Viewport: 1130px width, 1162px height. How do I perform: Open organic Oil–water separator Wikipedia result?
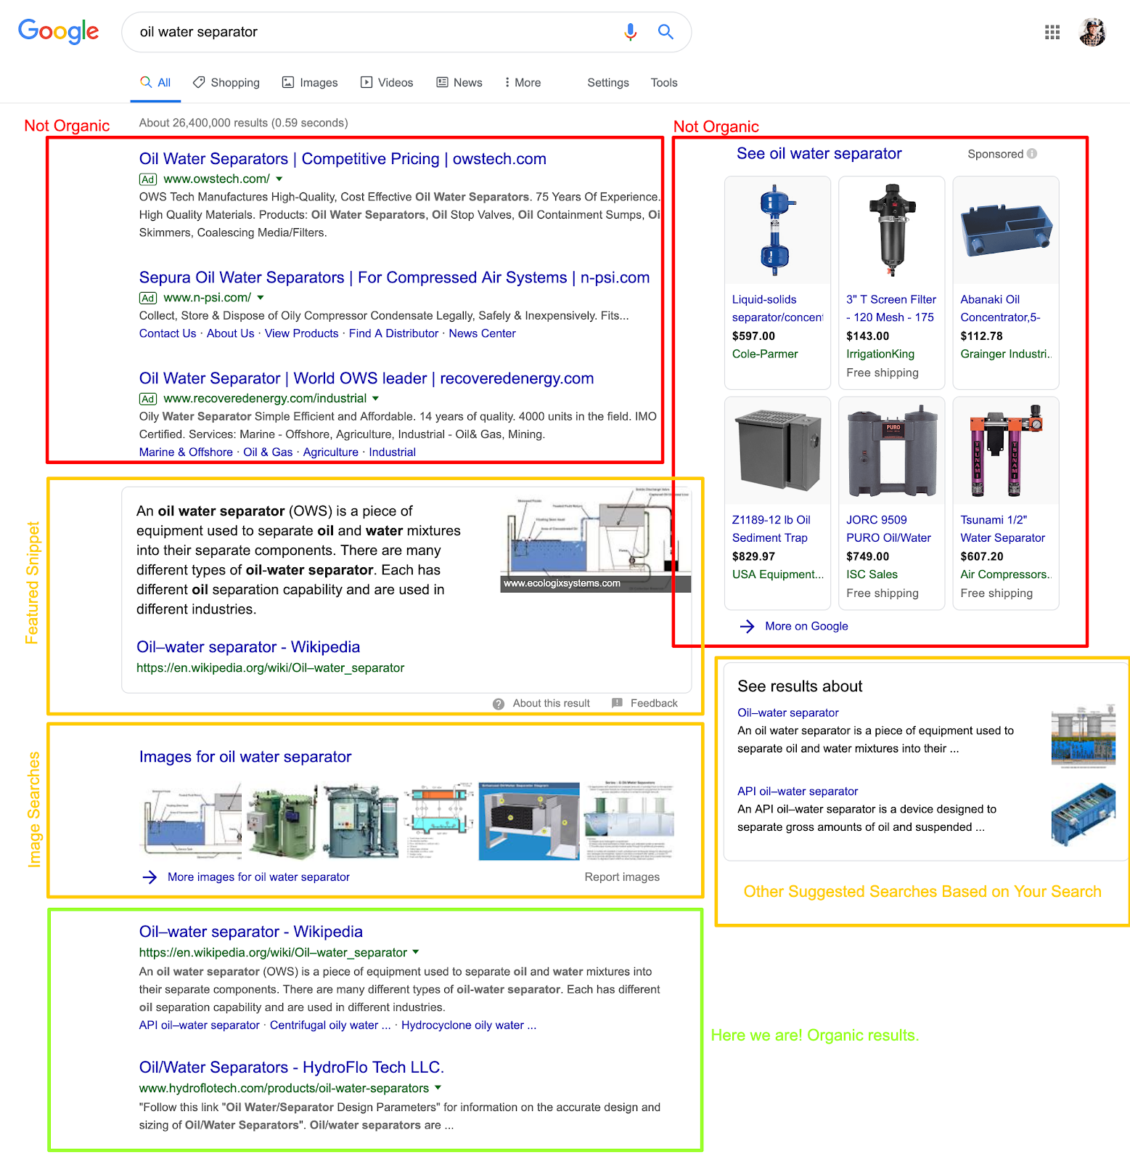point(251,932)
